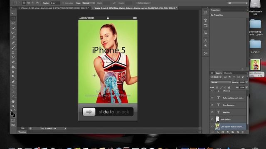
Task: Click the Add layer style fx icon
Action: pos(218,132)
